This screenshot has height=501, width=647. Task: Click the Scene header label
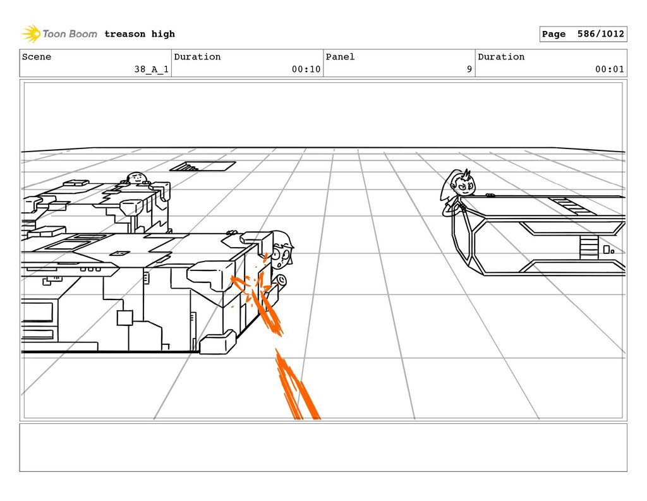point(37,56)
